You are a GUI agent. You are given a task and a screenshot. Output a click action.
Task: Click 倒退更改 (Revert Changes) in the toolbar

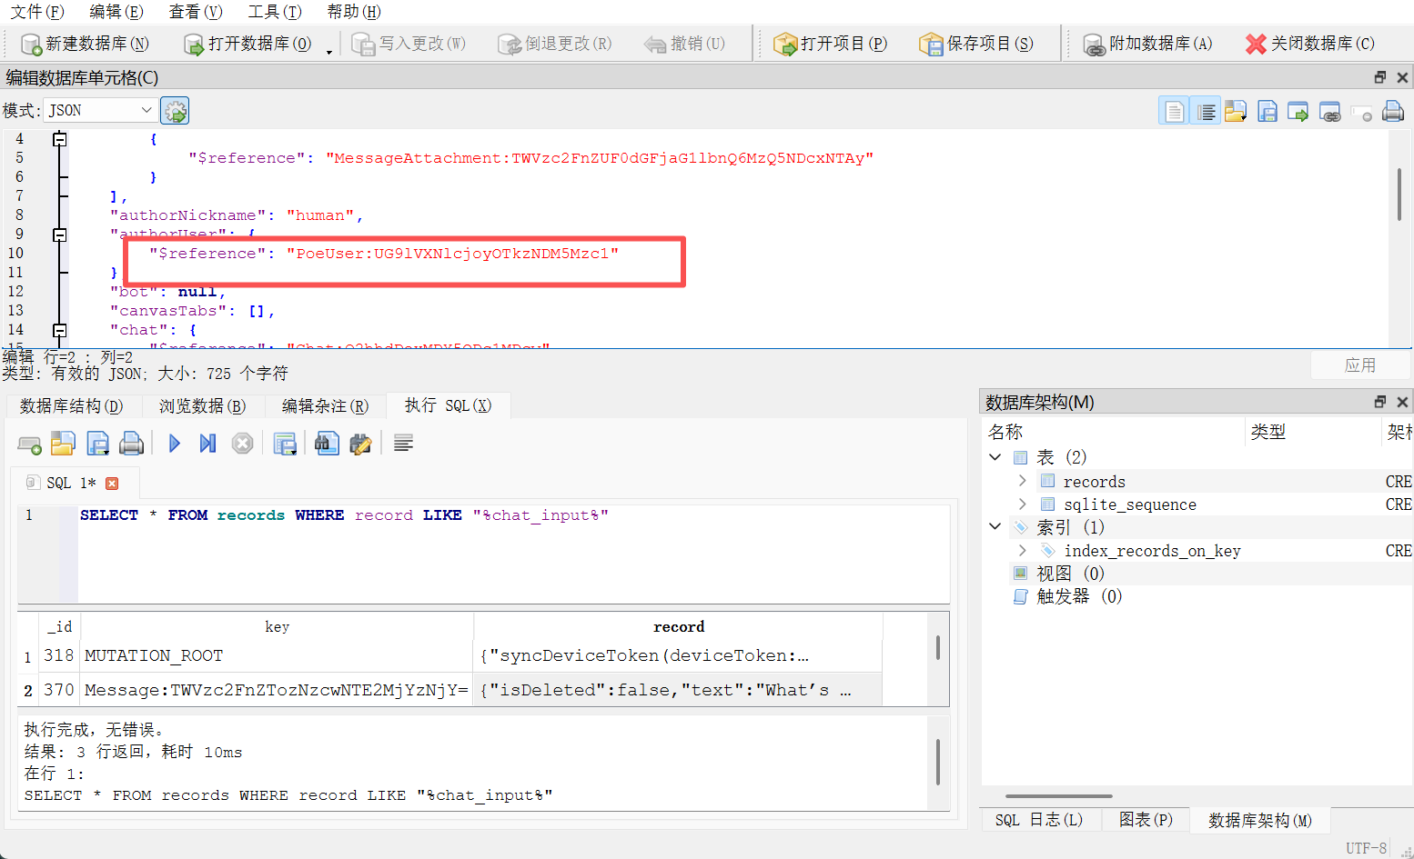tap(555, 44)
